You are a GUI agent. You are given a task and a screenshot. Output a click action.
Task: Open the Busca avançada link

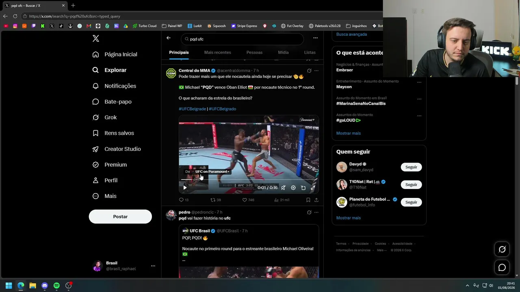pyautogui.click(x=351, y=34)
